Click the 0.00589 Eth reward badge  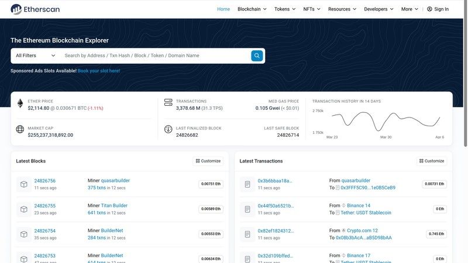click(211, 209)
